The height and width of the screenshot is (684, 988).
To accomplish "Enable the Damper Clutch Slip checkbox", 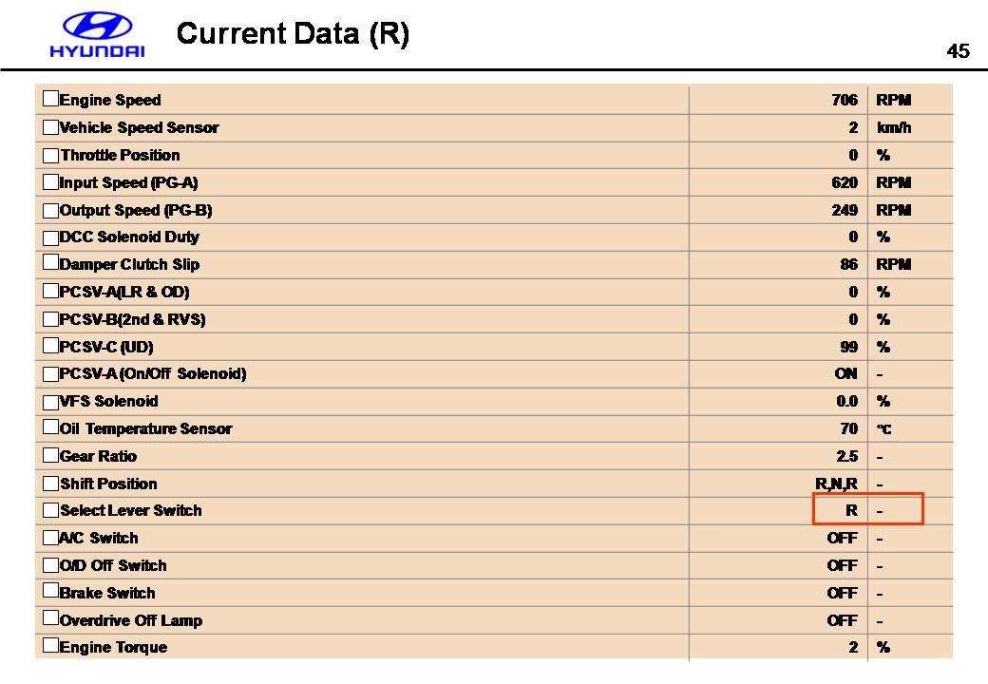I will [50, 263].
